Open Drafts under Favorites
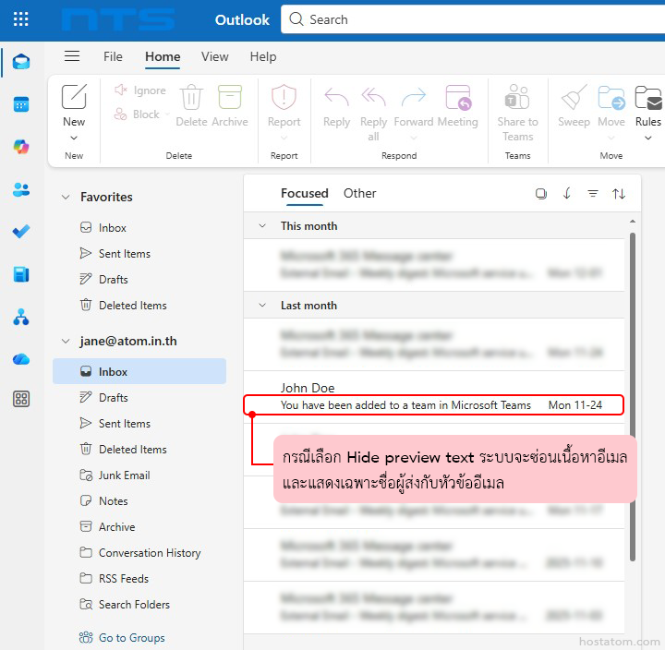Viewport: 665px width, 650px height. coord(139,280)
